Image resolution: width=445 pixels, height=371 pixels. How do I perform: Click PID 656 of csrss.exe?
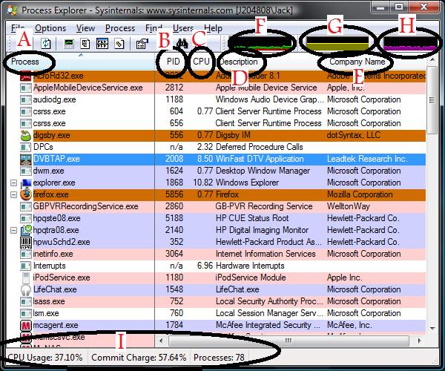tap(177, 123)
